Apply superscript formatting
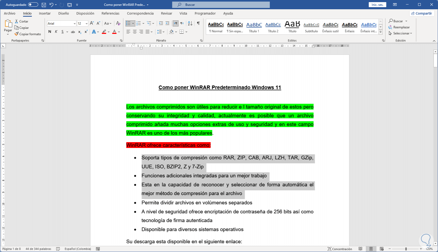 click(86, 32)
